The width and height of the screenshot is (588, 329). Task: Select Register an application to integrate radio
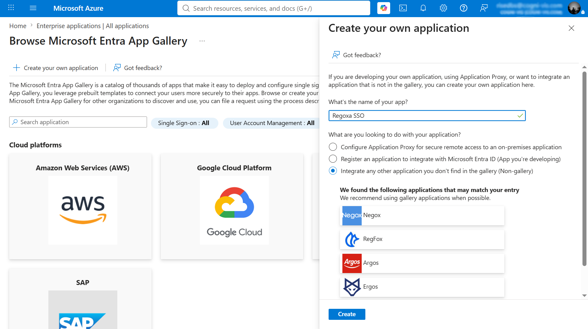[x=333, y=159]
